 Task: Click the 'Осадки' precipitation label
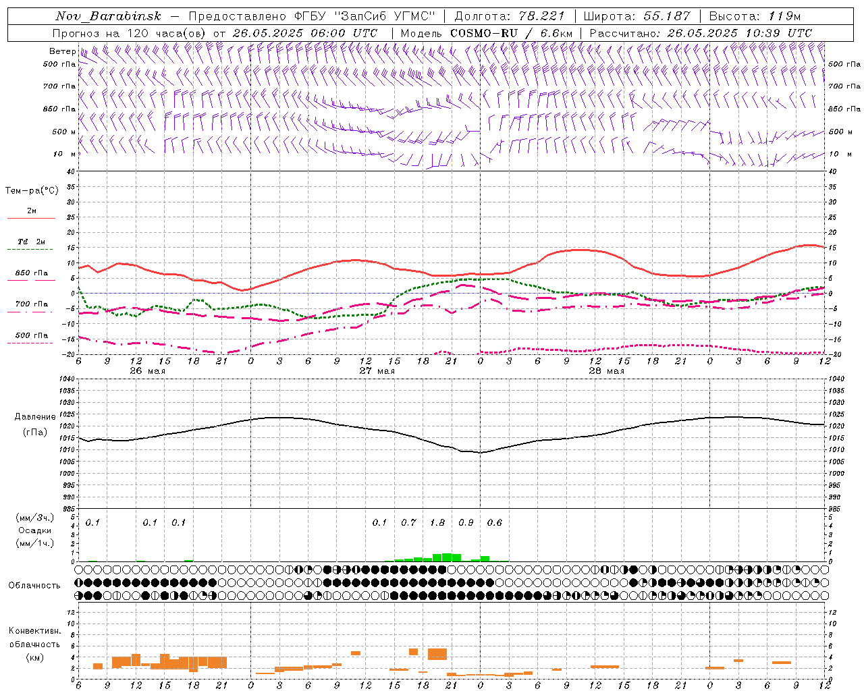tap(34, 530)
